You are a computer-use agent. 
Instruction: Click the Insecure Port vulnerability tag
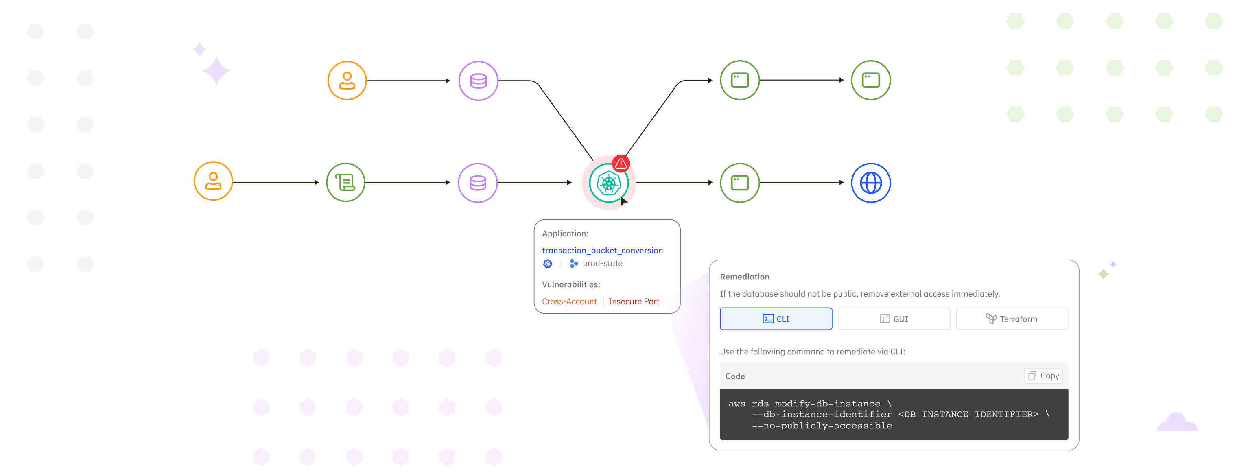click(x=634, y=301)
